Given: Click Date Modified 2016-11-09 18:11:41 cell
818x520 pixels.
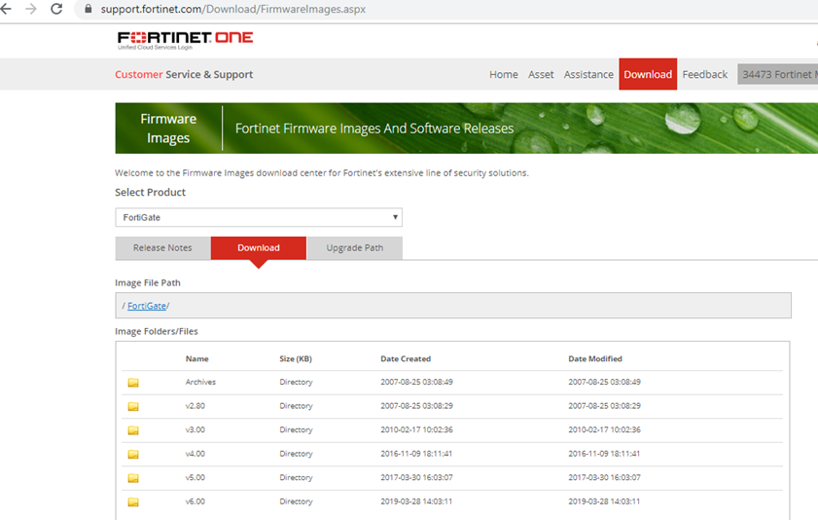Looking at the screenshot, I should (604, 454).
